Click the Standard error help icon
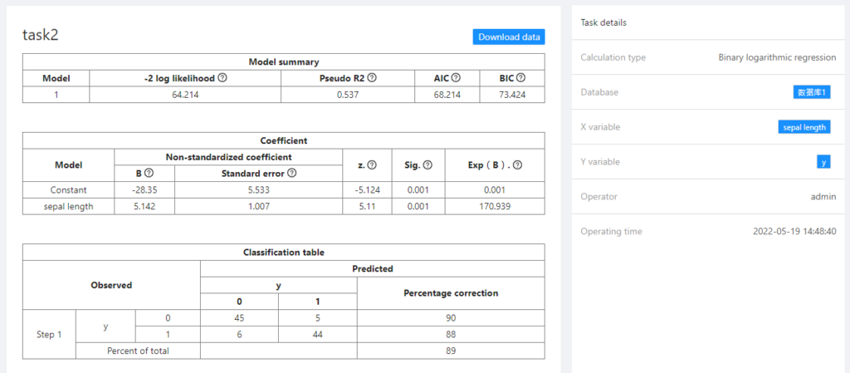The width and height of the screenshot is (850, 373). coord(291,174)
